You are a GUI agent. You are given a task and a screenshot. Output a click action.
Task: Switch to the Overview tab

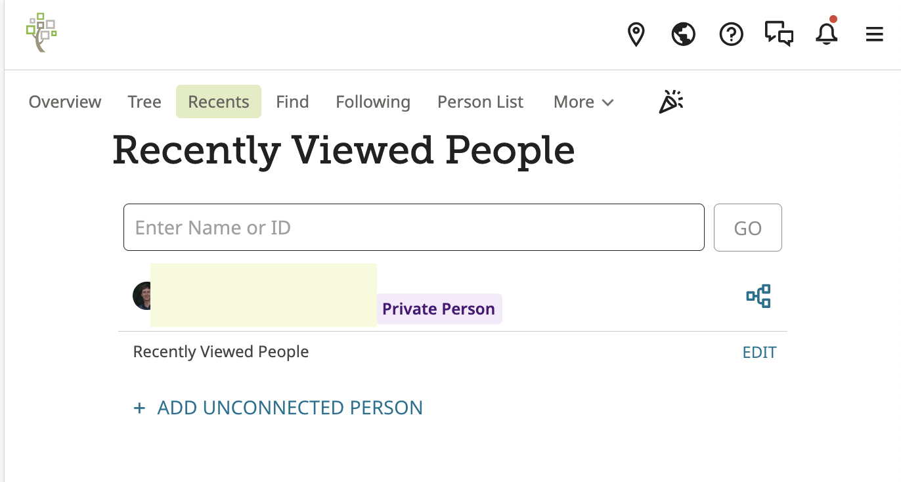(x=65, y=102)
